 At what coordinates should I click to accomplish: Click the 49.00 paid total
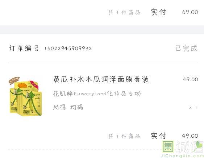click(x=190, y=136)
